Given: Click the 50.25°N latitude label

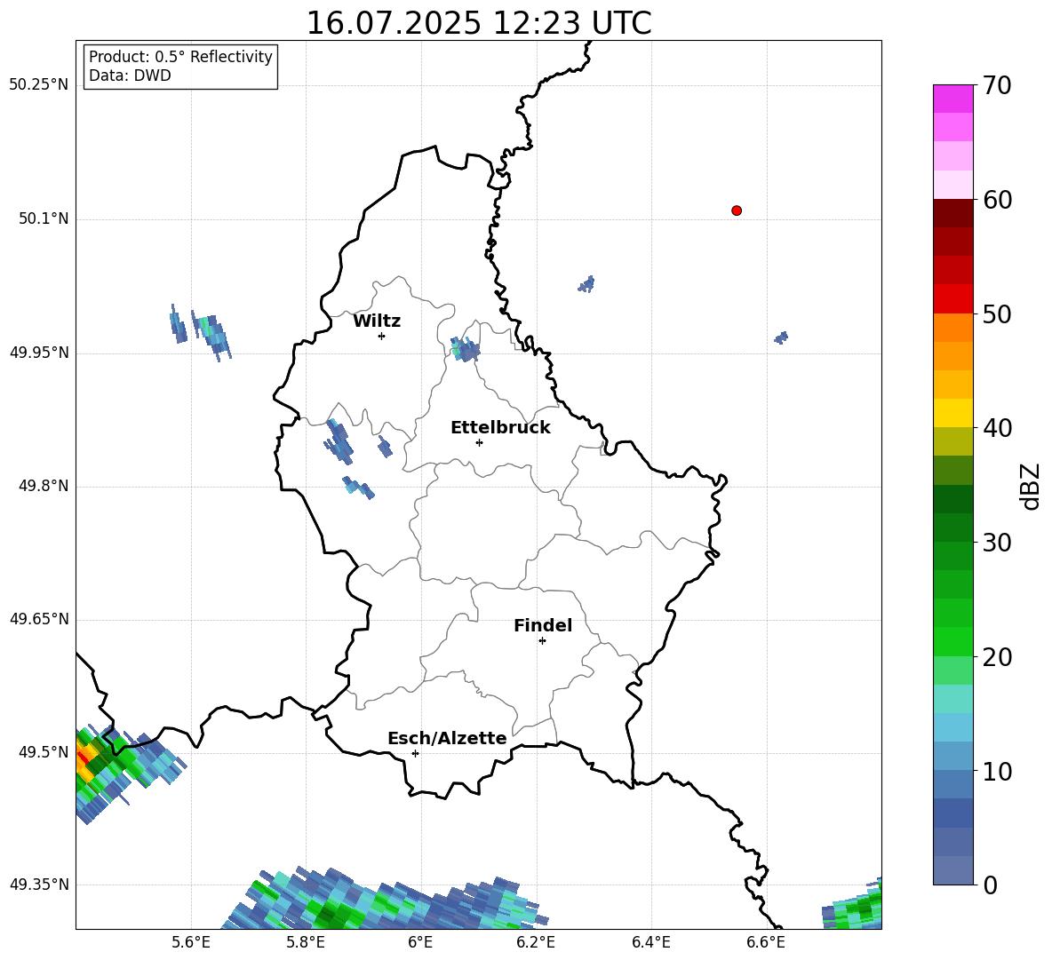Looking at the screenshot, I should point(39,85).
